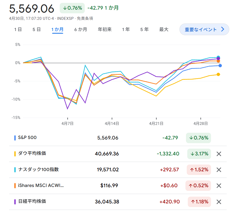Viewport: 235px width, 212px height.
Task: Click the orange iShares color marker
Action: coord(15,186)
